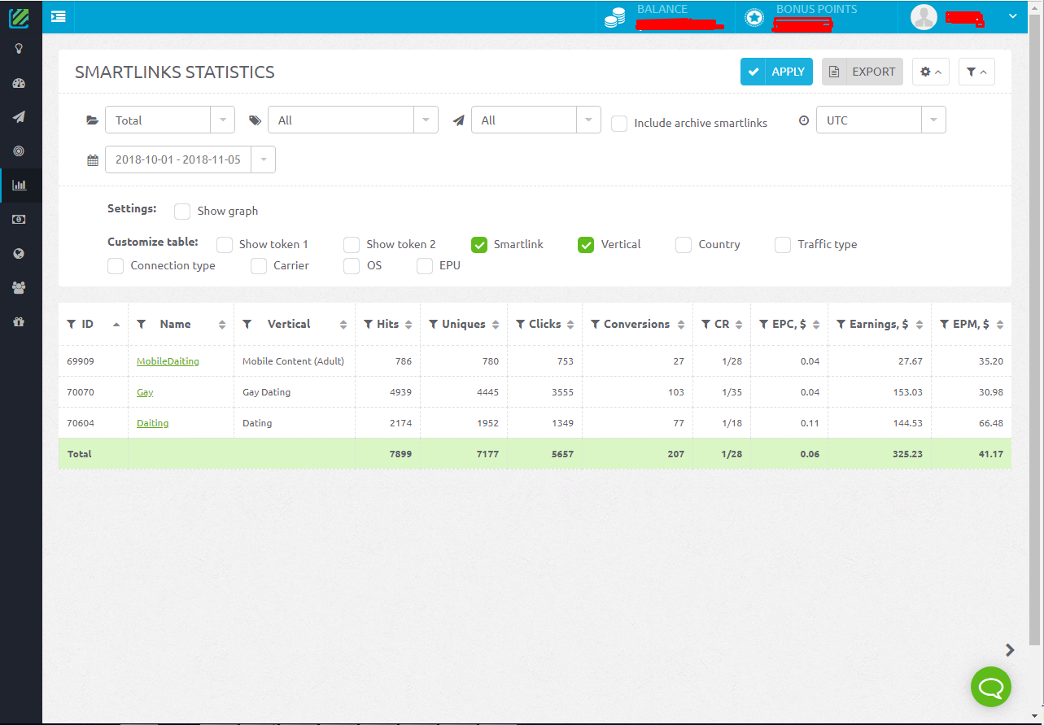This screenshot has width=1044, height=725.
Task: Open the globe icon in sidebar
Action: pos(20,254)
